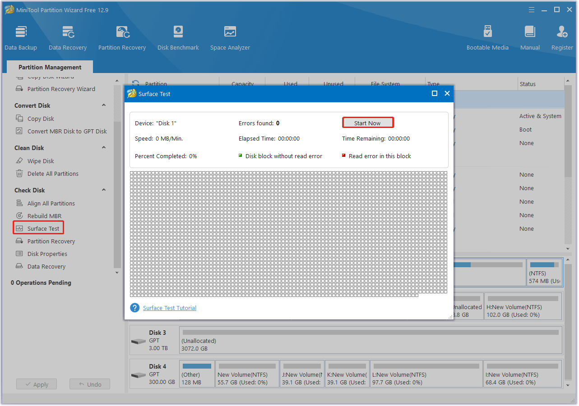
Task: Collapse the Convert Disk section
Action: tap(103, 105)
